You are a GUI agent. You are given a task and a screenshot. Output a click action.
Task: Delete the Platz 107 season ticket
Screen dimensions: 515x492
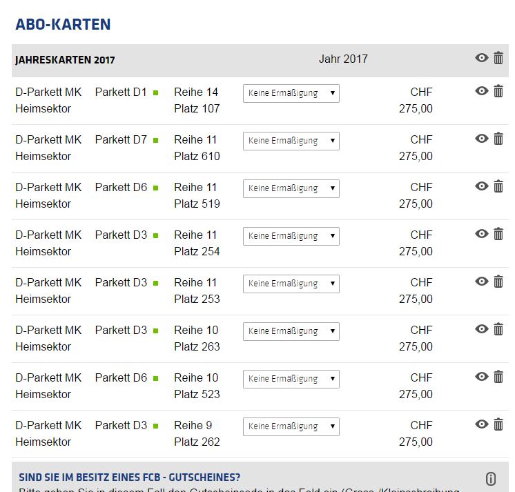tap(498, 91)
